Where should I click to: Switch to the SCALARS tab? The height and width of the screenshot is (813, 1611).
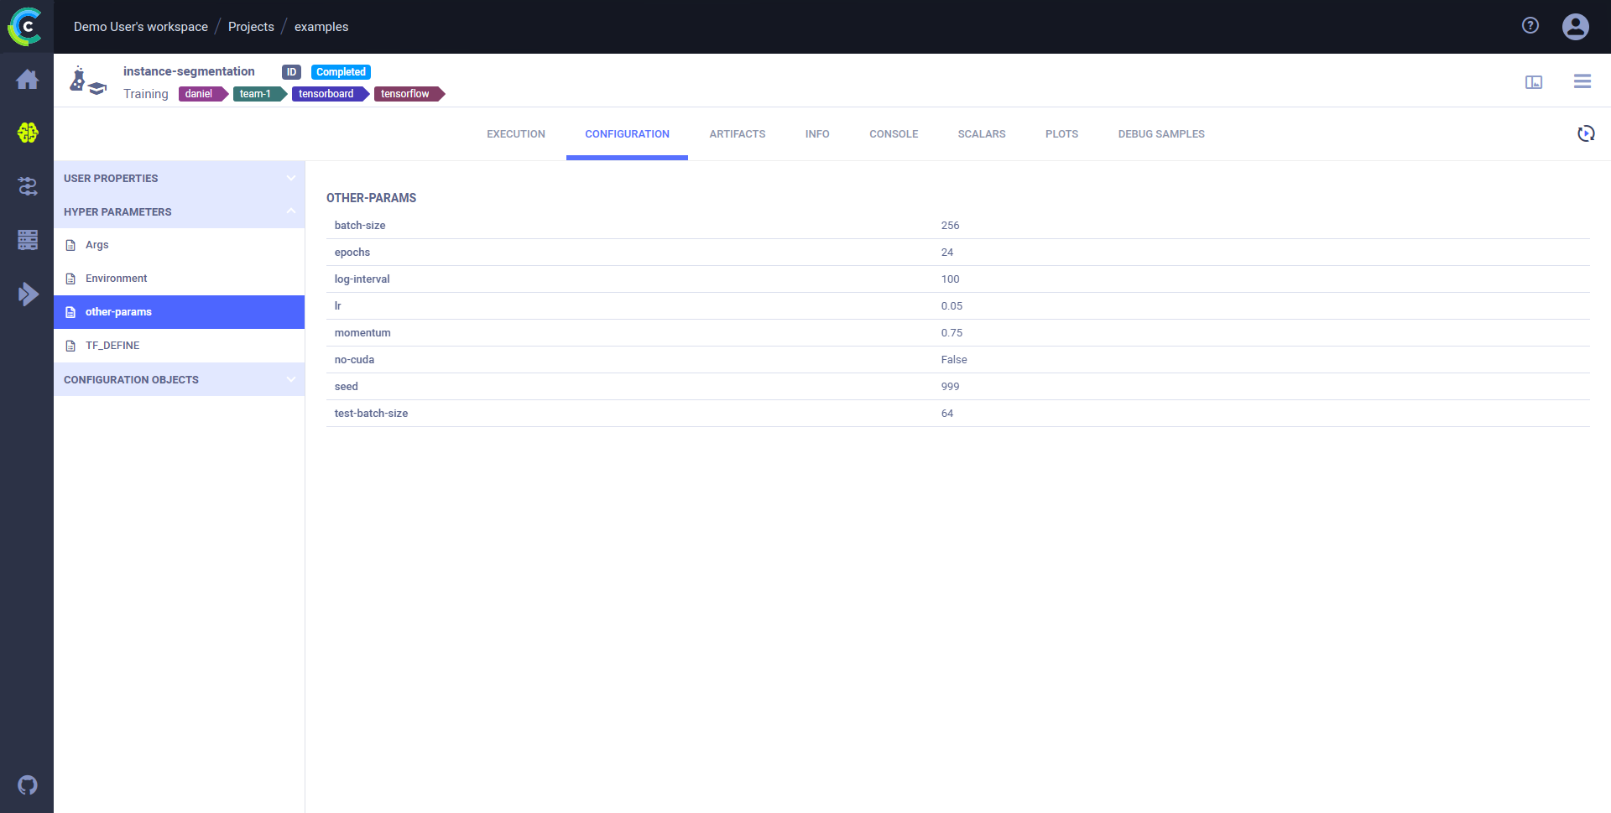982,133
